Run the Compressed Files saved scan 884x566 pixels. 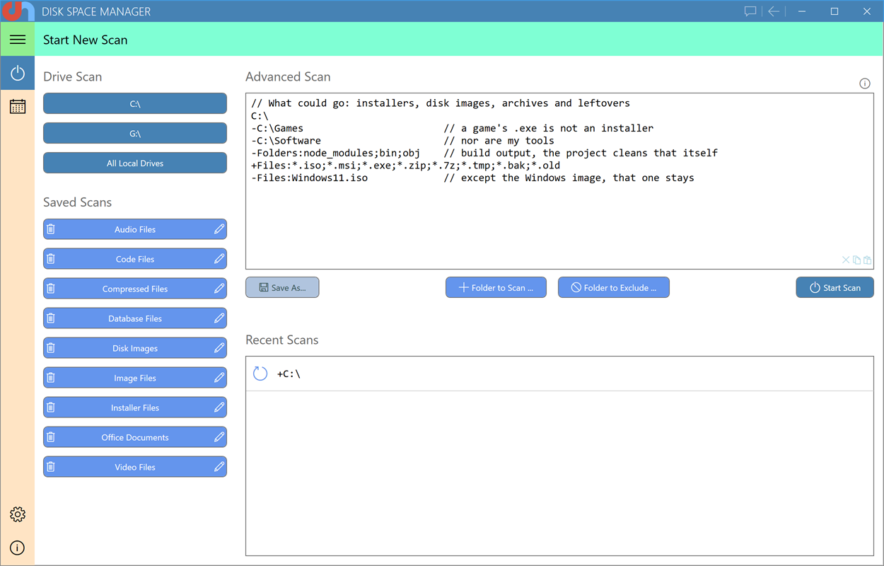(135, 289)
